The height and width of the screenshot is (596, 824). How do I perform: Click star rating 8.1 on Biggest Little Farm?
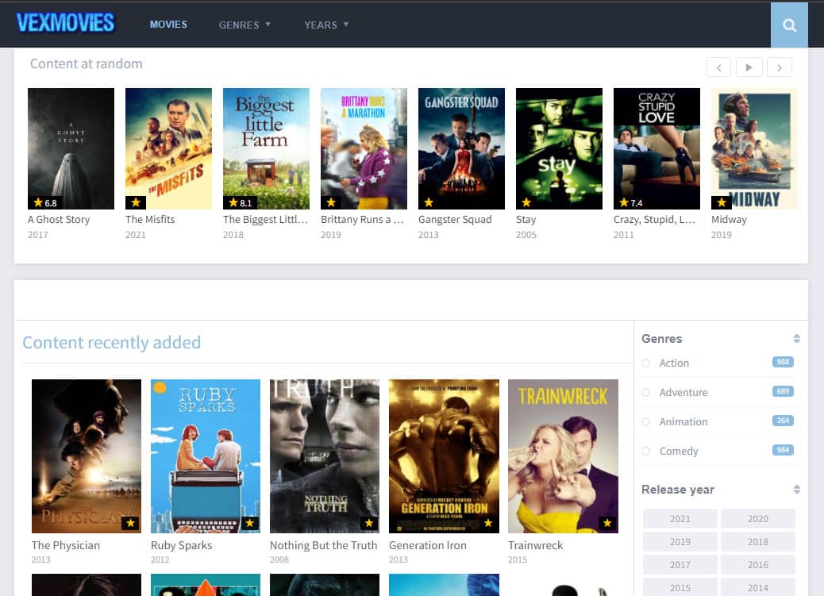pyautogui.click(x=241, y=203)
